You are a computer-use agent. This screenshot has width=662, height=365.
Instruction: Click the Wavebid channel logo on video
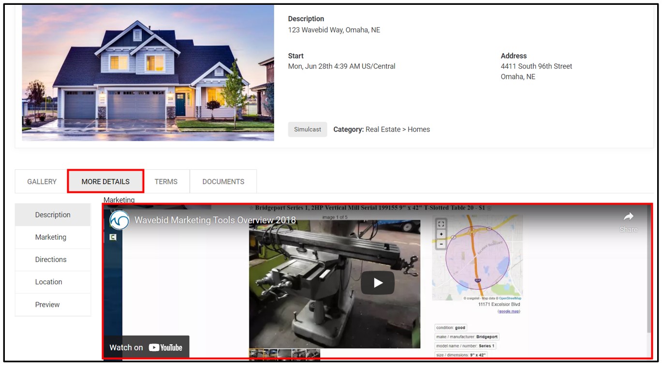119,220
